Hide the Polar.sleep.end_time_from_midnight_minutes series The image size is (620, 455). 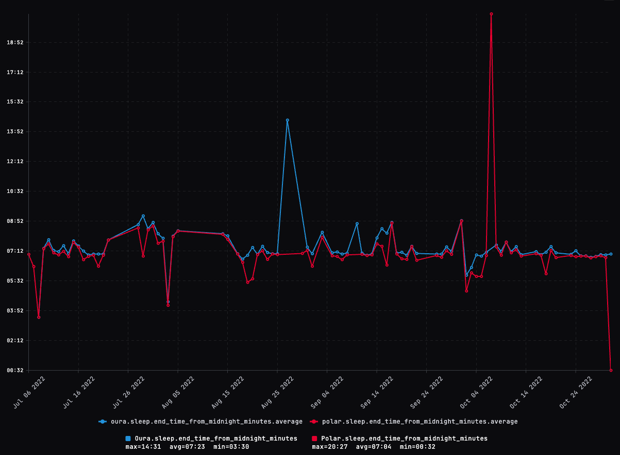pos(412,438)
